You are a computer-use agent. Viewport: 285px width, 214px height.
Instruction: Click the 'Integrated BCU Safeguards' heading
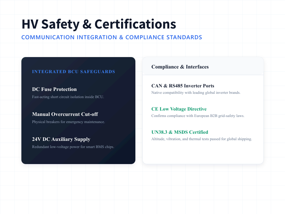point(74,72)
